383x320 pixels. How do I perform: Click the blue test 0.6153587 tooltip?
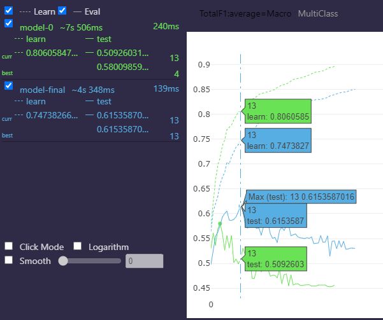(276, 216)
